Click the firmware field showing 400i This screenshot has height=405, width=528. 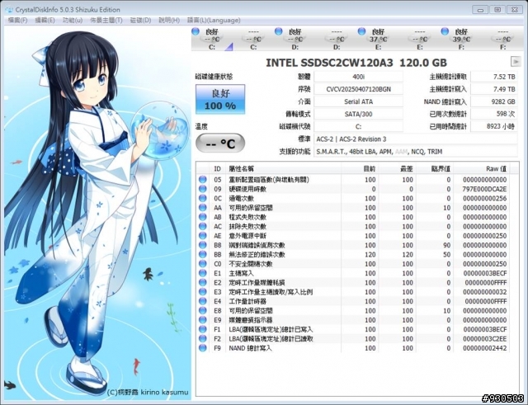[358, 77]
